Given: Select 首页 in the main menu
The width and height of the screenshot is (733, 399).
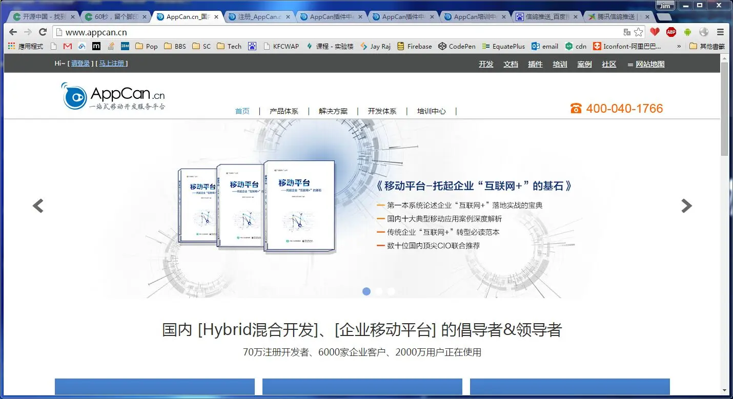Looking at the screenshot, I should tap(242, 111).
